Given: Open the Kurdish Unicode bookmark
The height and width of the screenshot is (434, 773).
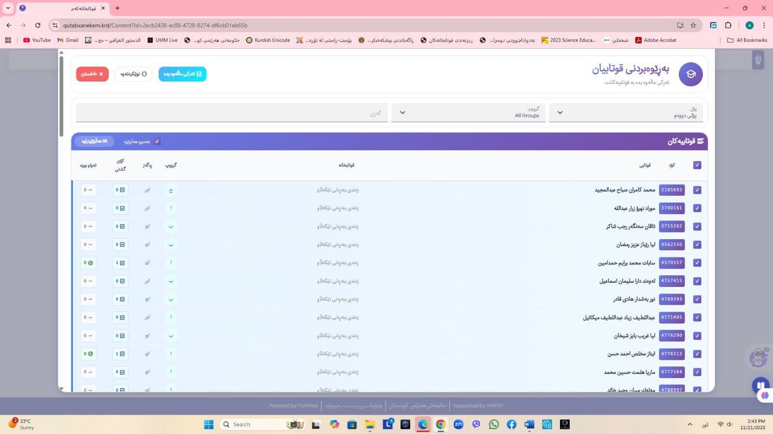Looking at the screenshot, I should point(268,40).
